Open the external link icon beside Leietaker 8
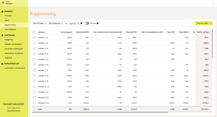The height and width of the screenshot is (117, 217). point(48,76)
